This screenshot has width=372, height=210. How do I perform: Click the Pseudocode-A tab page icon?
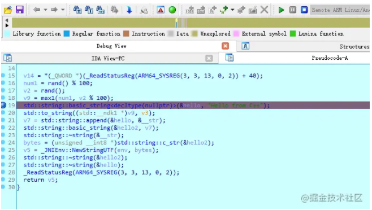pyautogui.click(x=230, y=58)
